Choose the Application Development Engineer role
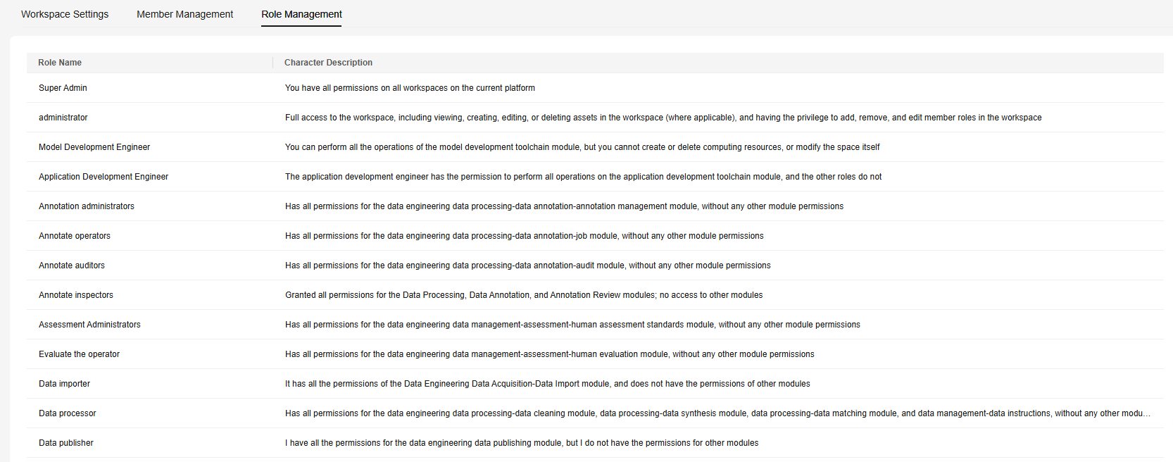This screenshot has height=462, width=1173. 103,177
